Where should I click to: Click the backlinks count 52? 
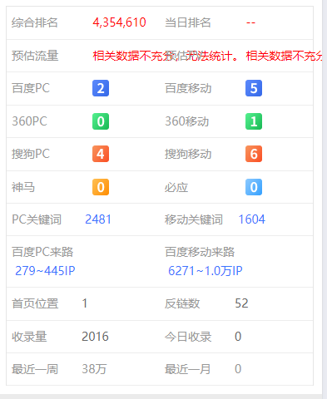coord(241,303)
